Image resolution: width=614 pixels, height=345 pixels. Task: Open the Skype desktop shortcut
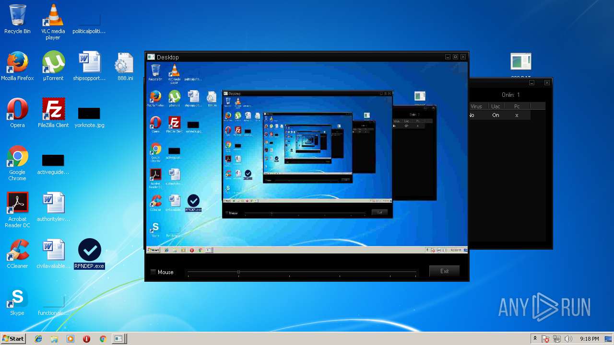(x=17, y=301)
